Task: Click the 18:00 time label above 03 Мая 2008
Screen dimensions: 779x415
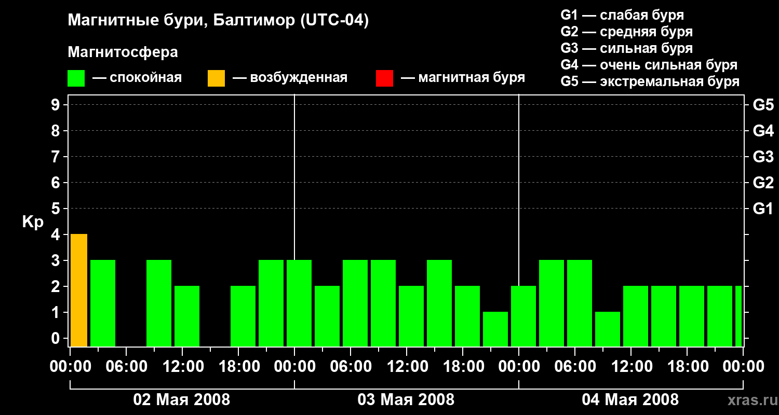Action: point(463,367)
